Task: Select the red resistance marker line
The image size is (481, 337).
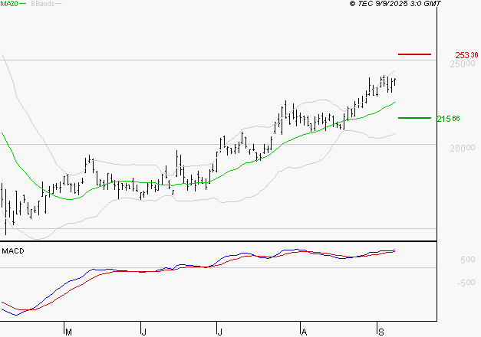Action: pos(415,54)
